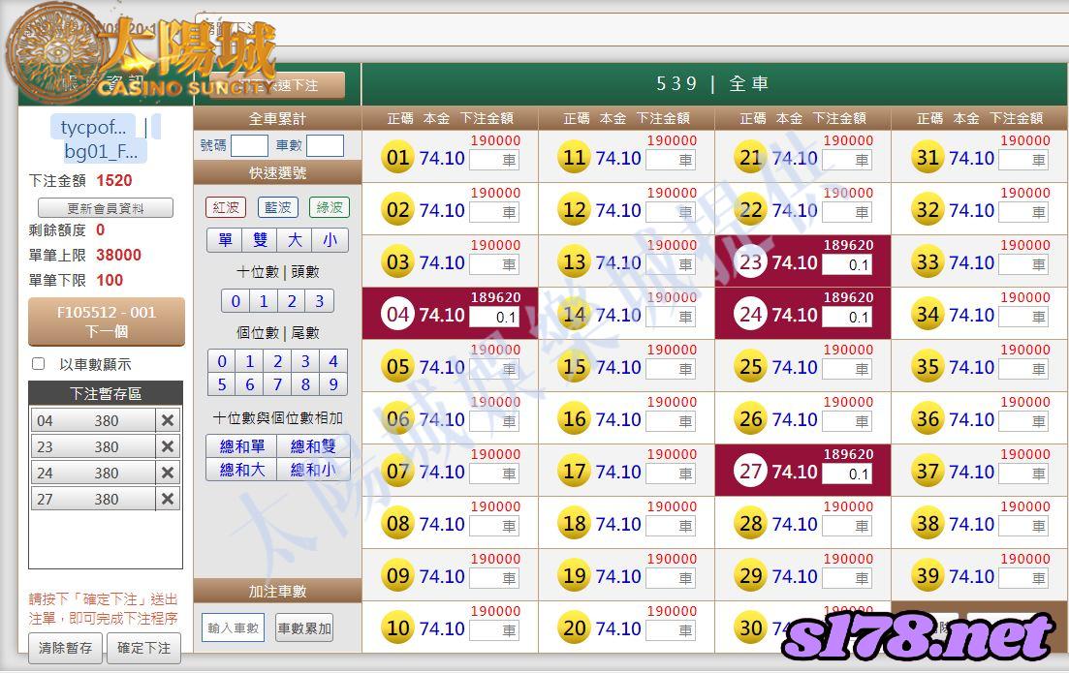The width and height of the screenshot is (1069, 673).
Task: Select small numbers with 小
Action: [330, 240]
